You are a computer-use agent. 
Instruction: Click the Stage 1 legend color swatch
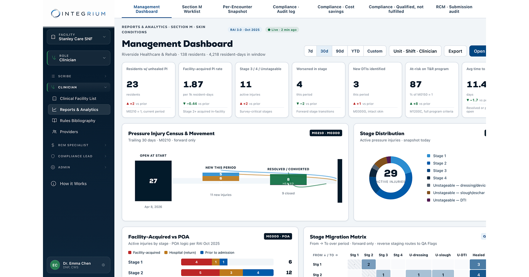click(428, 156)
